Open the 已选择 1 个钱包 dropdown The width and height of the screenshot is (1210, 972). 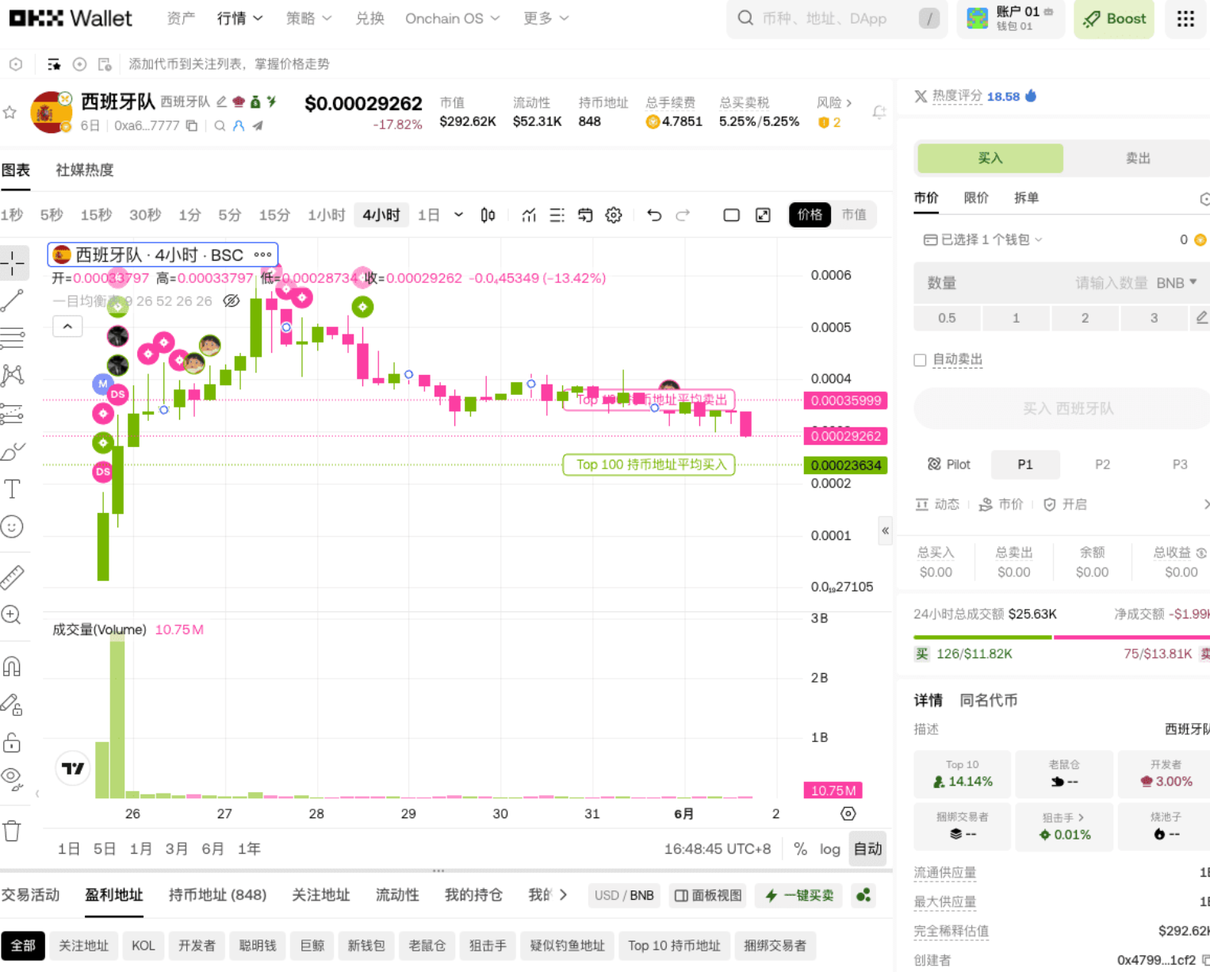(x=983, y=239)
